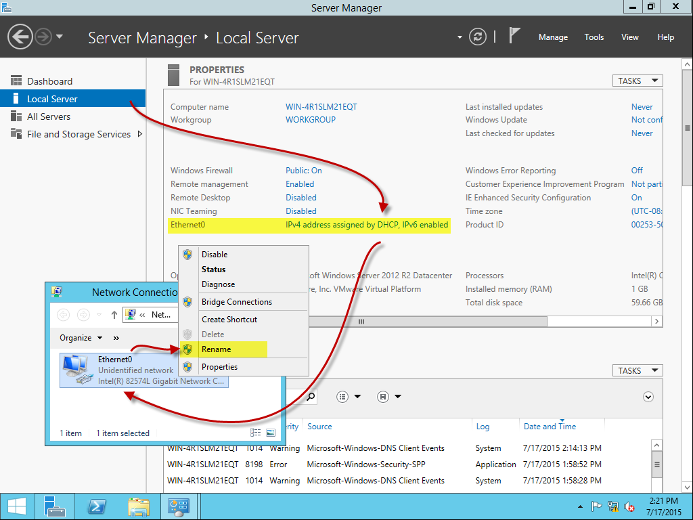Open the Help menu
This screenshot has width=693, height=520.
click(x=666, y=37)
